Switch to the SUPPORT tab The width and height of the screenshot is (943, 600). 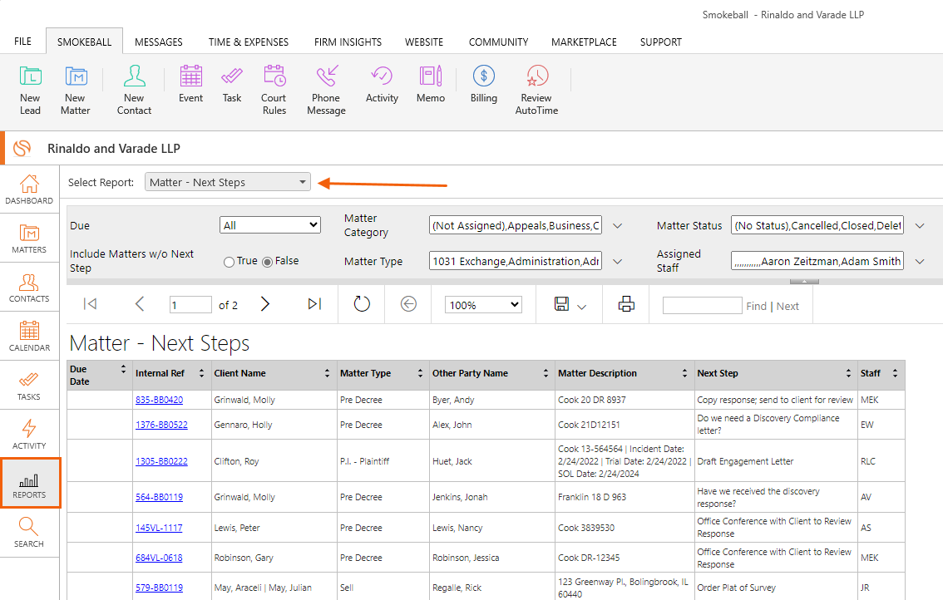pos(661,42)
